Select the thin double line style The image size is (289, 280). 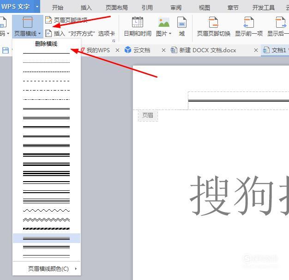46,109
